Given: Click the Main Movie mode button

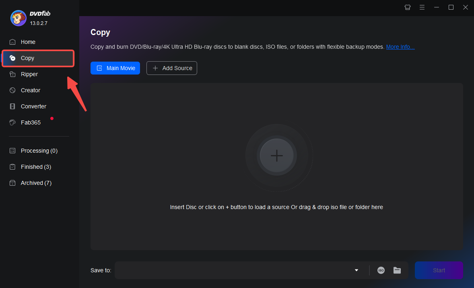Looking at the screenshot, I should coord(115,68).
